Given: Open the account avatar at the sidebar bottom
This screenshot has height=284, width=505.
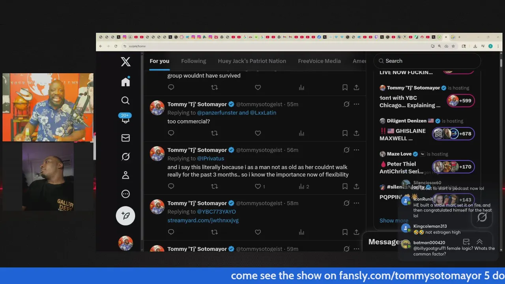Looking at the screenshot, I should 125,243.
